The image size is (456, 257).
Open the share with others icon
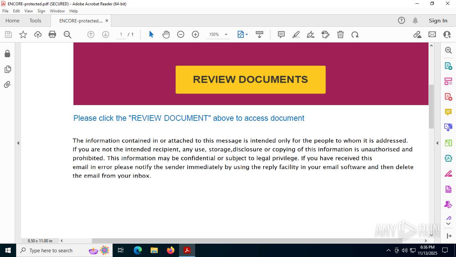point(447,34)
